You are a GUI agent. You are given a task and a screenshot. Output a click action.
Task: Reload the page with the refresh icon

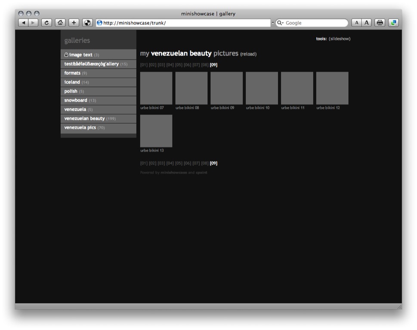(46, 23)
